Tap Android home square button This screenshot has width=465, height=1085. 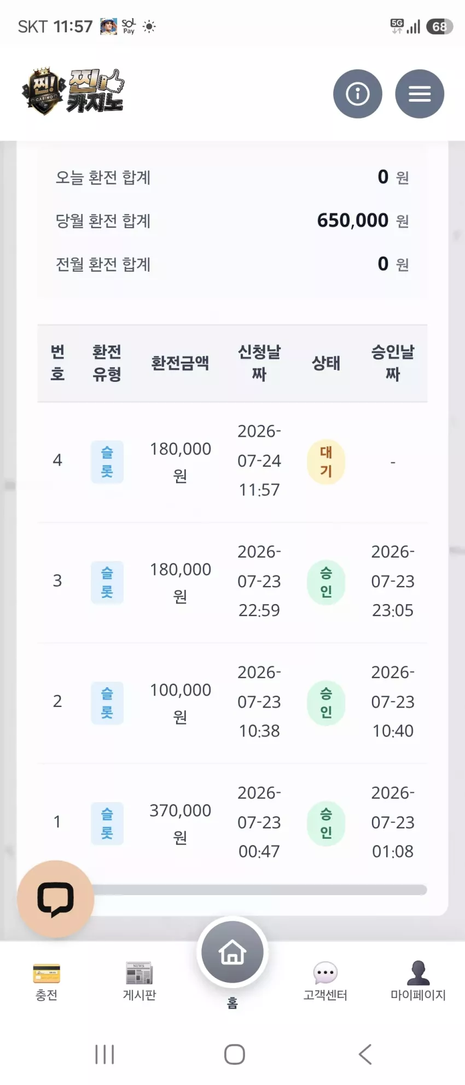[235, 1054]
